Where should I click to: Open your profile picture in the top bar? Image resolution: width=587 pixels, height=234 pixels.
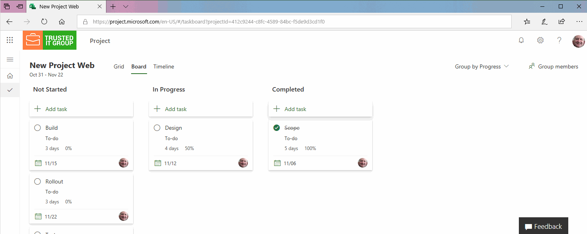click(578, 40)
